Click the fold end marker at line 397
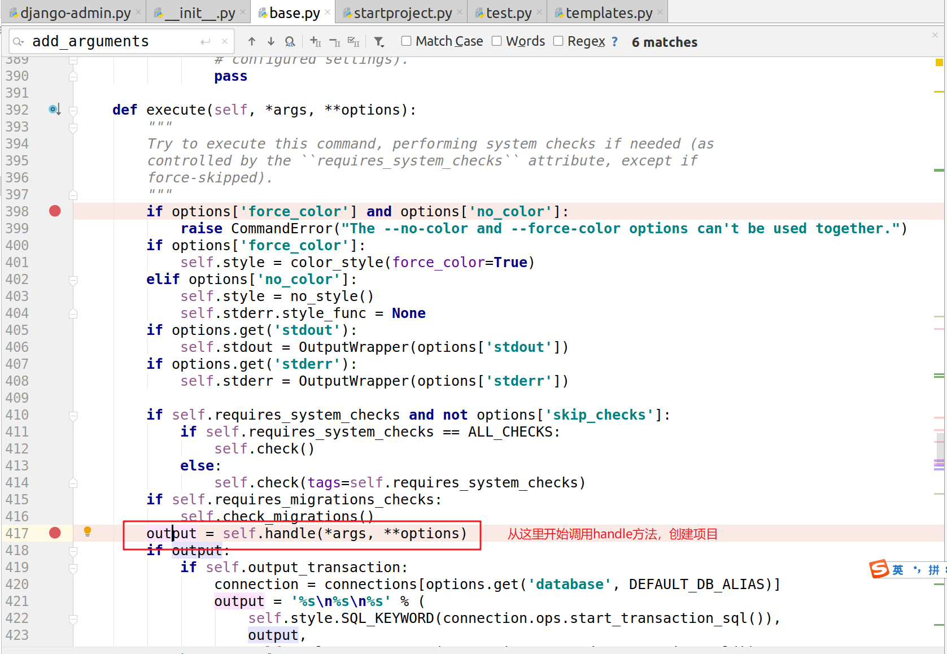This screenshot has height=654, width=947. [x=73, y=195]
